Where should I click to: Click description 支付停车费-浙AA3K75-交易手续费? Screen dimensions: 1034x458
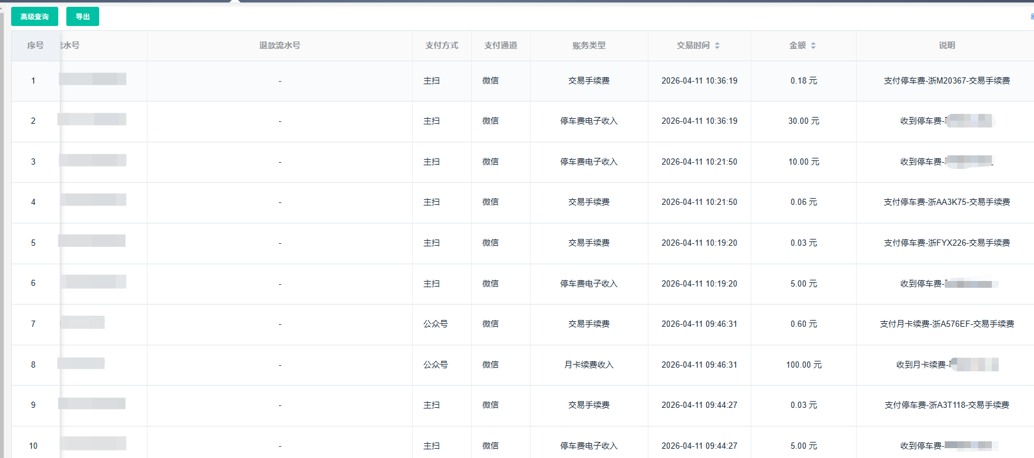[947, 202]
